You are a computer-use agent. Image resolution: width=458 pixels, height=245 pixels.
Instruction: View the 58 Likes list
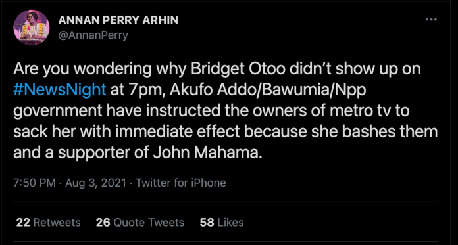click(222, 223)
